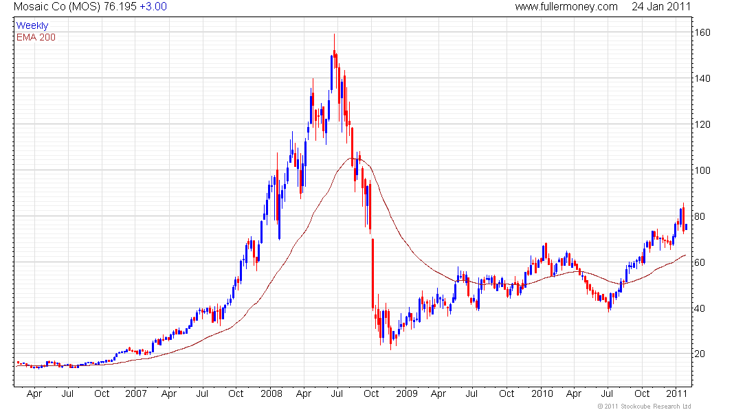Click the long red October 2008 crash candle
756x412 pixels.
tap(373, 274)
